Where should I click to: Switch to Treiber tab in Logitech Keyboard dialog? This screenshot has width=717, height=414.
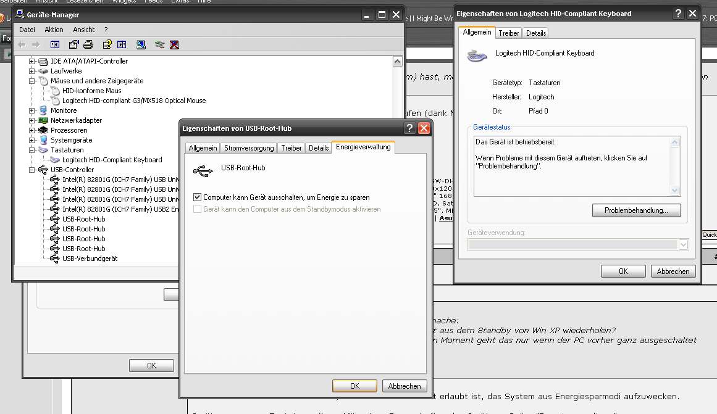click(508, 33)
